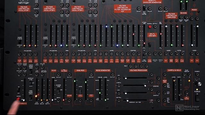Grab the vib depth slider cap
The width and height of the screenshot is (205, 115).
[x=47, y=100]
